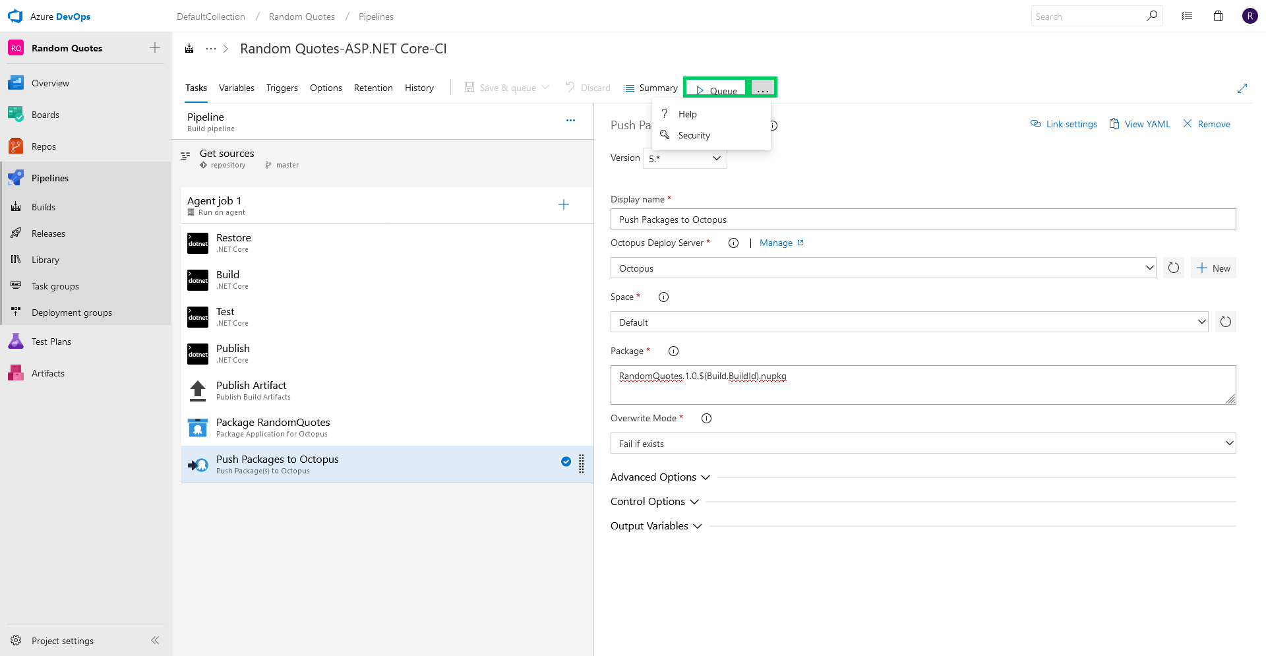The height and width of the screenshot is (656, 1266).
Task: Switch to the Tasks tab
Action: click(x=196, y=88)
